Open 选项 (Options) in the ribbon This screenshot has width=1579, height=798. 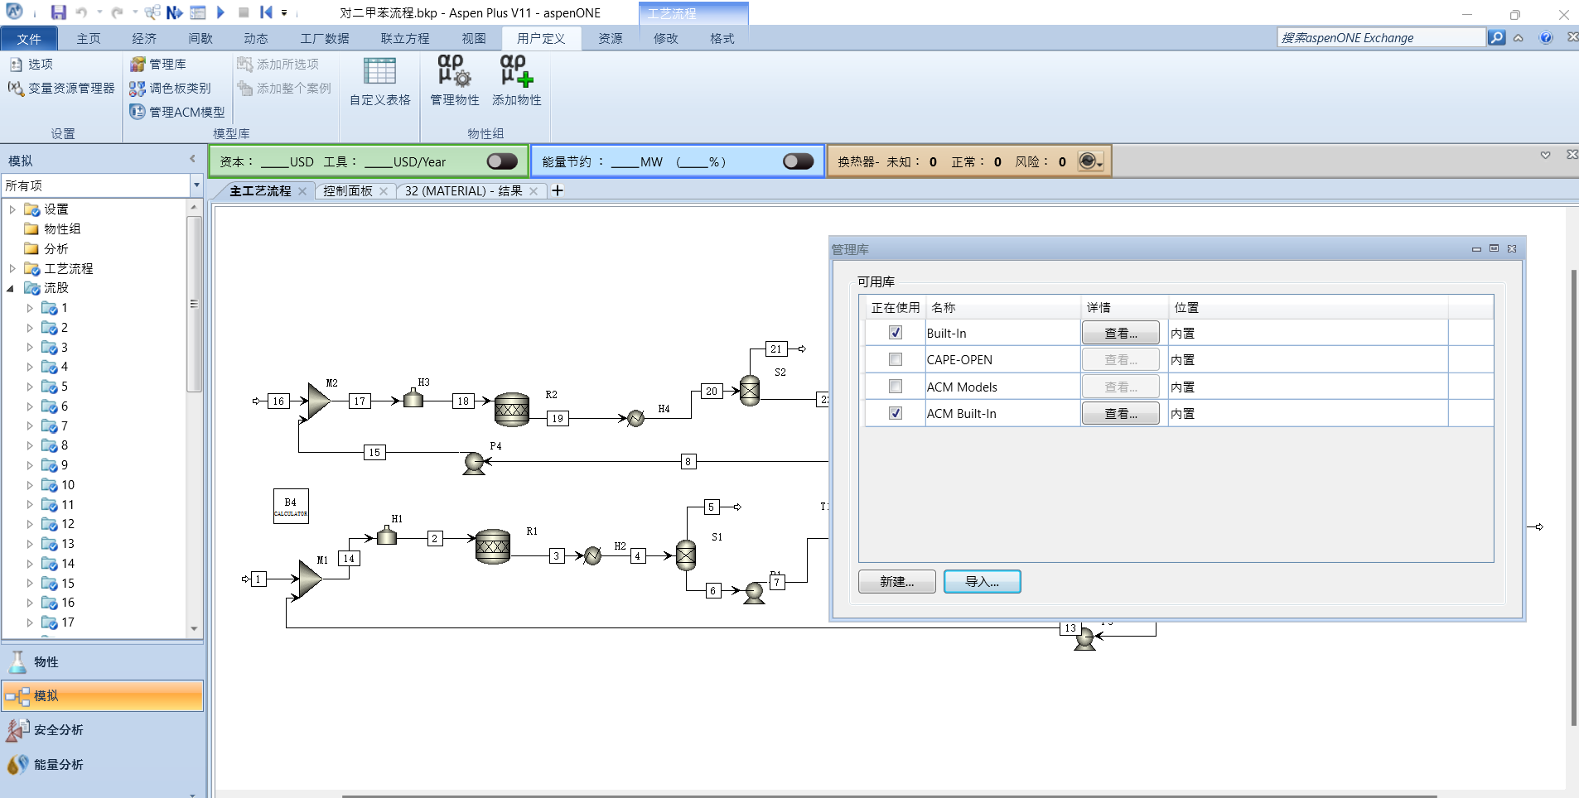(31, 64)
